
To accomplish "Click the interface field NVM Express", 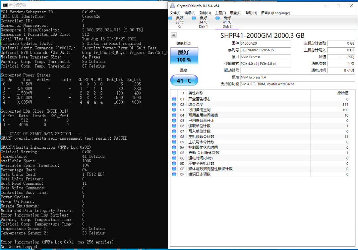I will 266,57.
